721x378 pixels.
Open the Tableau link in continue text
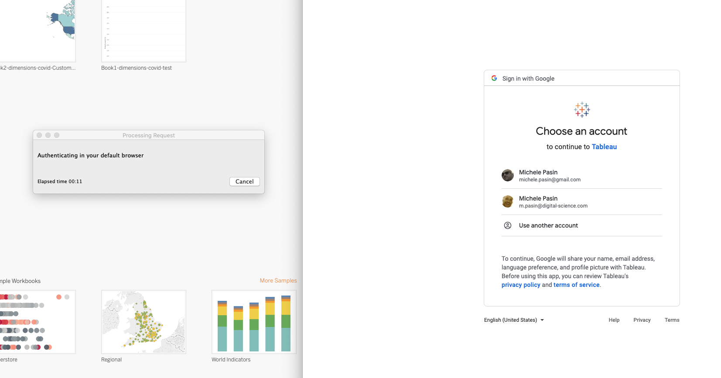click(x=604, y=147)
